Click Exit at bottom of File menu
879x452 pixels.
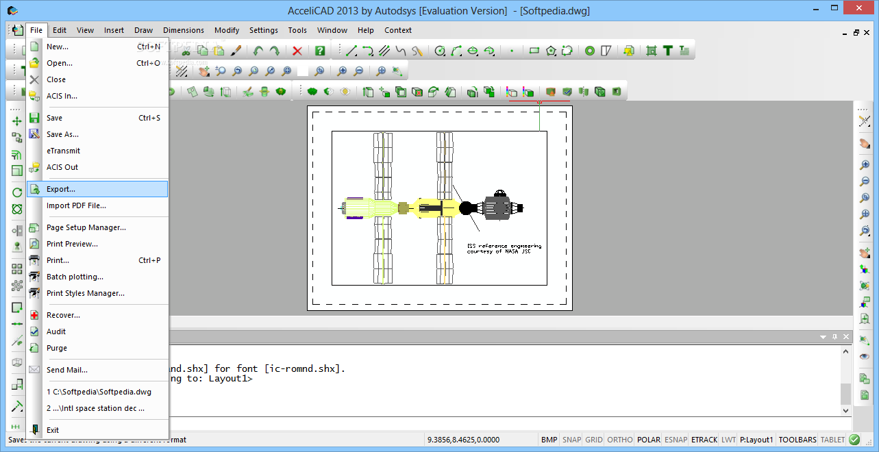(97, 430)
